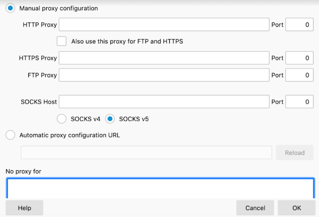Screen dimensions: 319x217
Task: Choose Automatic proxy configuration URL option
Action: 10,135
